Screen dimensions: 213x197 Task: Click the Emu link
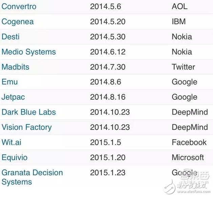(x=9, y=82)
